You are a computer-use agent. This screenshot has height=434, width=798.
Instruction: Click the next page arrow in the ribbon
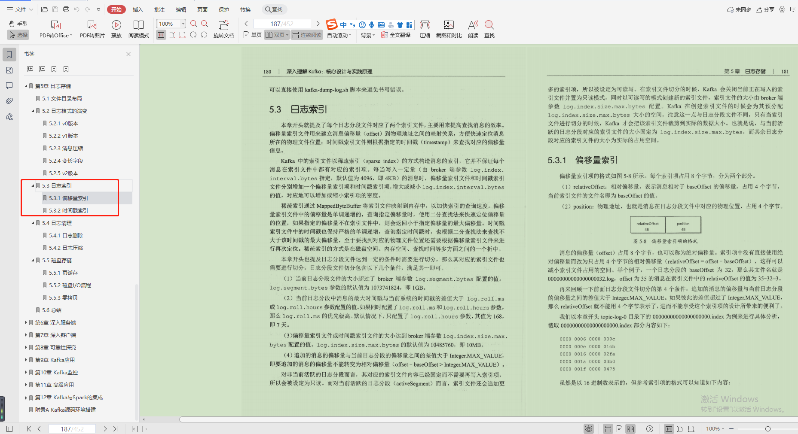click(x=318, y=24)
